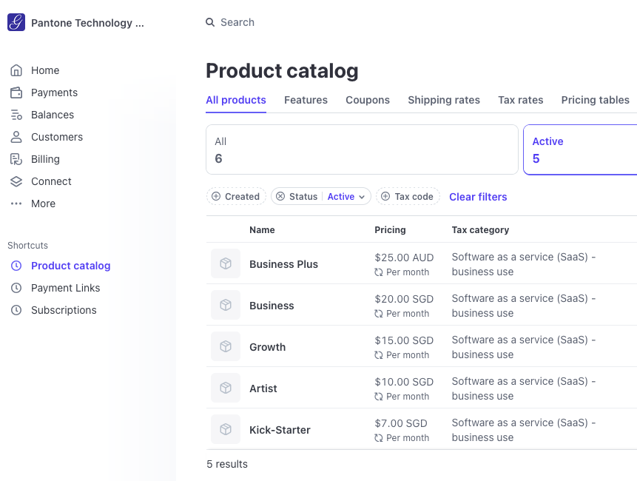Select the Balances sidebar icon
637x481 pixels.
[x=15, y=115]
